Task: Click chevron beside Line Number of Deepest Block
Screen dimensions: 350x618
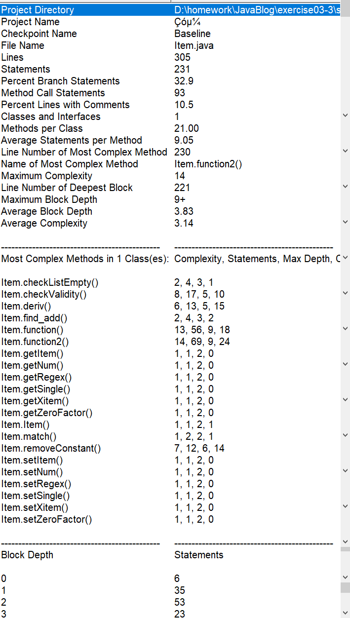Action: tap(345, 187)
